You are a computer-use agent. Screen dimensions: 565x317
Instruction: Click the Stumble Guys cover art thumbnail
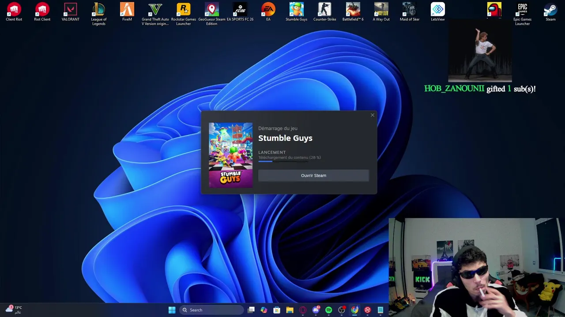click(230, 155)
